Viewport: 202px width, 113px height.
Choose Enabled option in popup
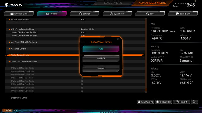(101, 68)
